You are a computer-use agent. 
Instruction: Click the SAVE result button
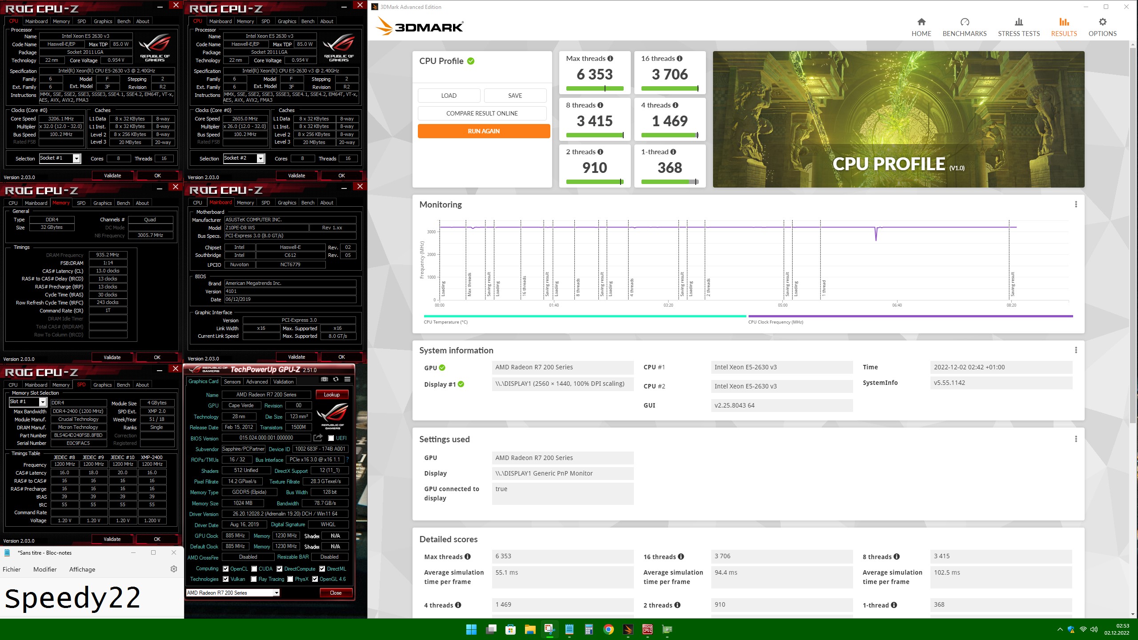tap(515, 96)
